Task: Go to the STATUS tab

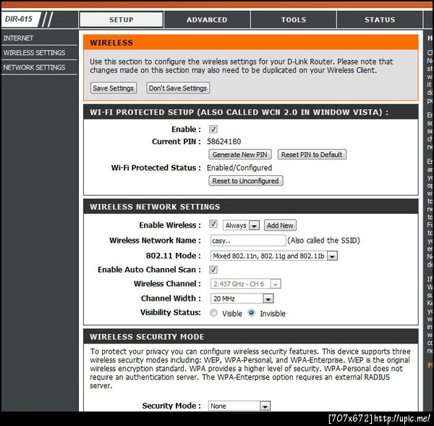Action: click(x=380, y=20)
